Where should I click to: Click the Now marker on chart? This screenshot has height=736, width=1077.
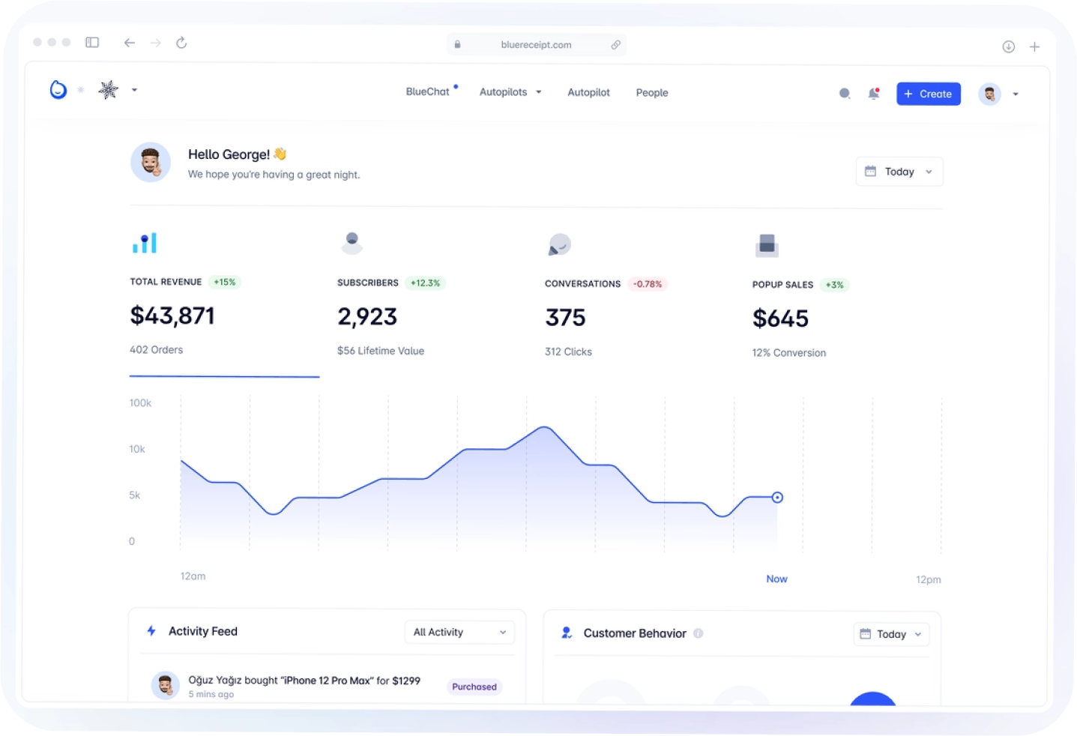[x=777, y=498]
